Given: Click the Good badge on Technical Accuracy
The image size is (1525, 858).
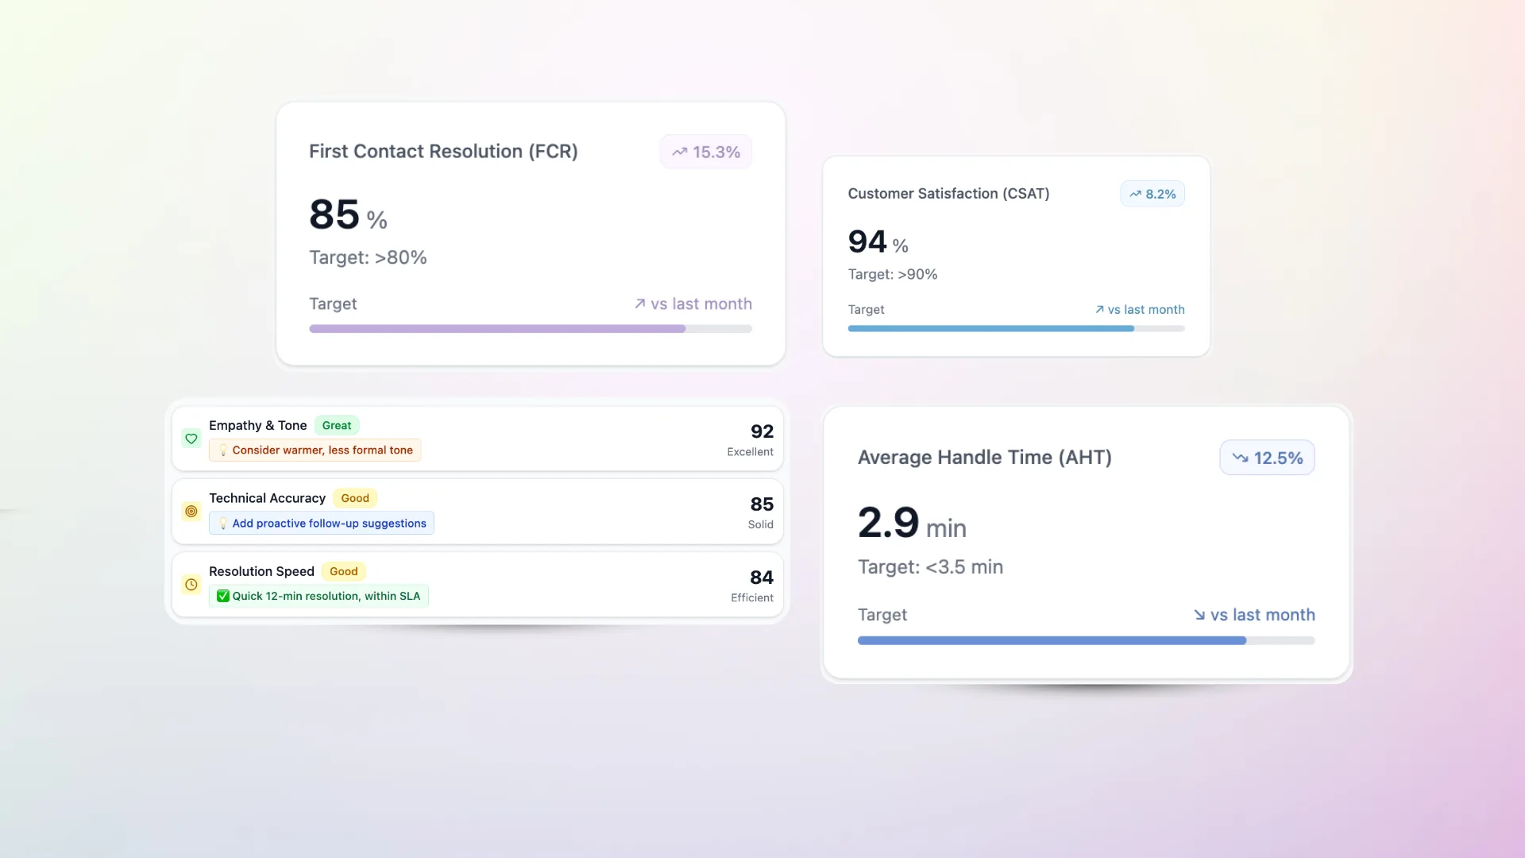Looking at the screenshot, I should pyautogui.click(x=355, y=498).
